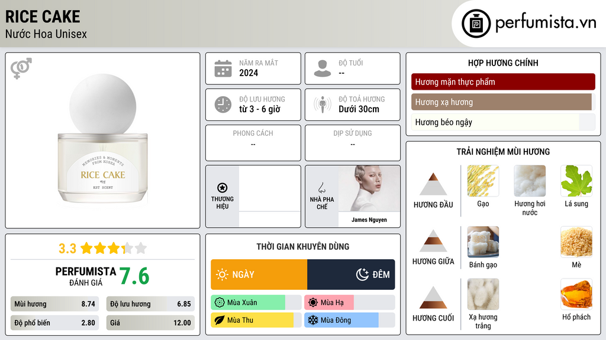Click the clock icon beside Độ lưu hương
Screen dimensions: 606x340
(x=223, y=104)
